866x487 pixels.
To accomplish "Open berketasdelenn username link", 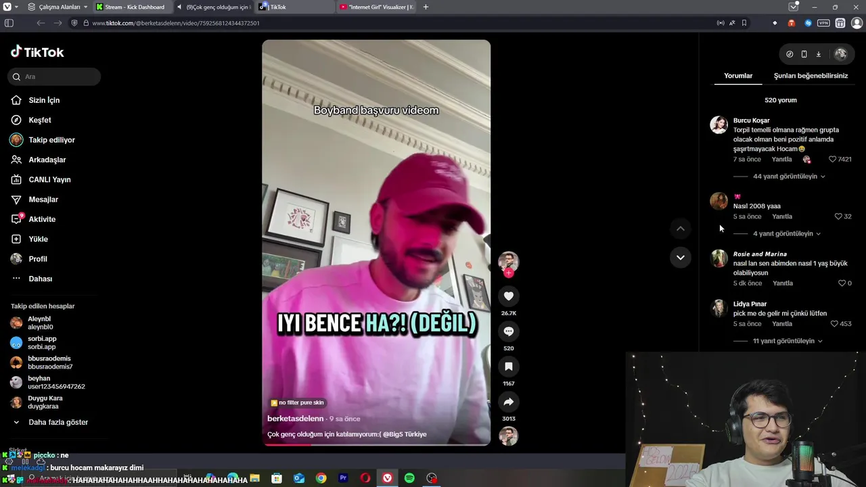I will 296,419.
